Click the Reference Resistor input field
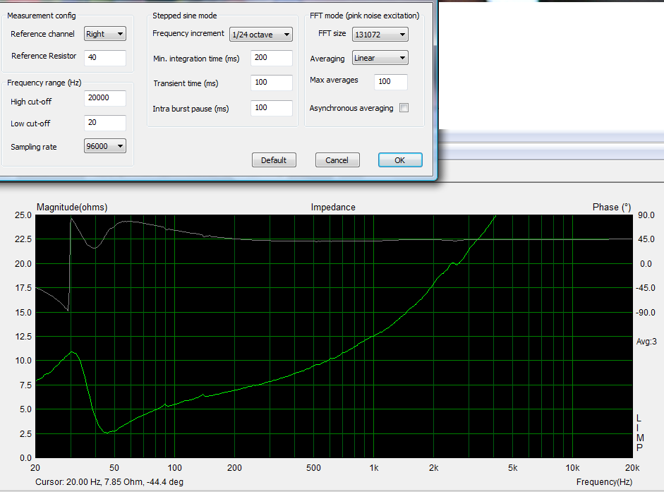 point(105,58)
